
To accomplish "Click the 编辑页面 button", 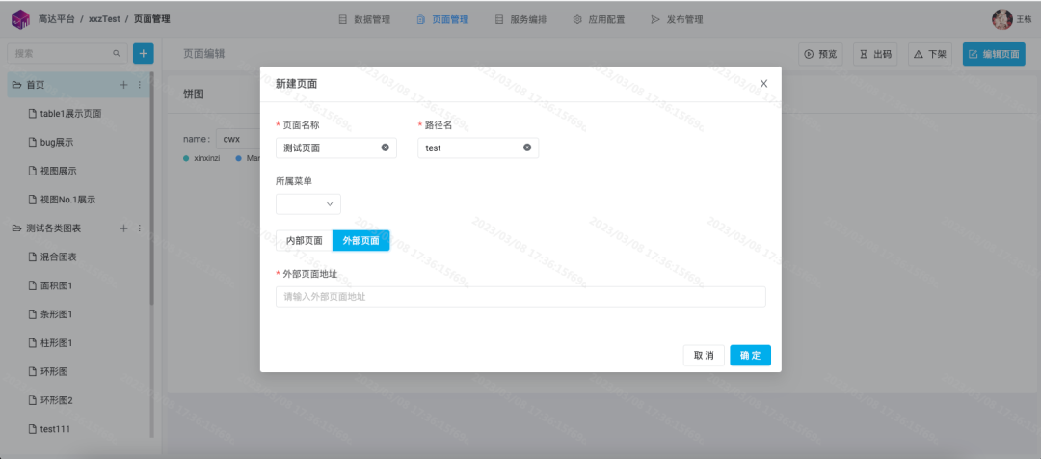I will 994,54.
